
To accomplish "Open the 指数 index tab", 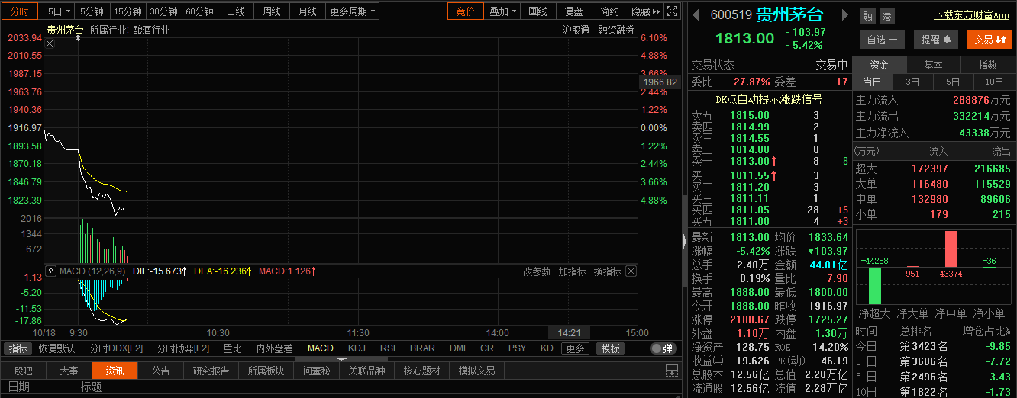I will [x=987, y=65].
